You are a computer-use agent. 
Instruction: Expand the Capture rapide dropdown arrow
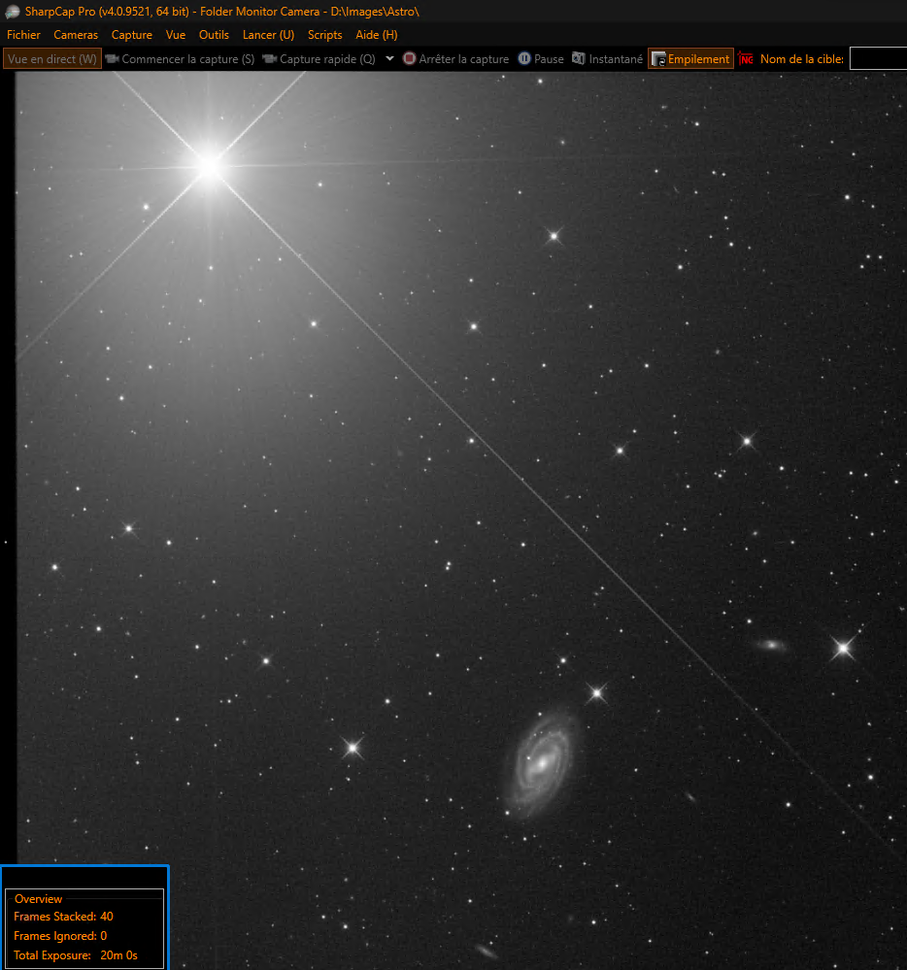coord(389,59)
